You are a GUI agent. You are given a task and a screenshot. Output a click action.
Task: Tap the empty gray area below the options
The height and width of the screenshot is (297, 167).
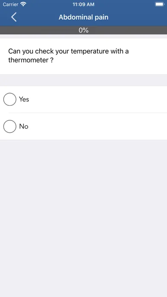83,218
